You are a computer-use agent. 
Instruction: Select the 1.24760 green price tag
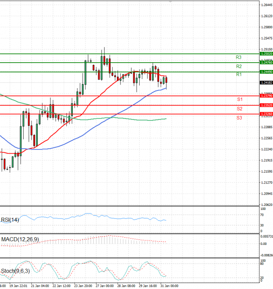(266, 63)
